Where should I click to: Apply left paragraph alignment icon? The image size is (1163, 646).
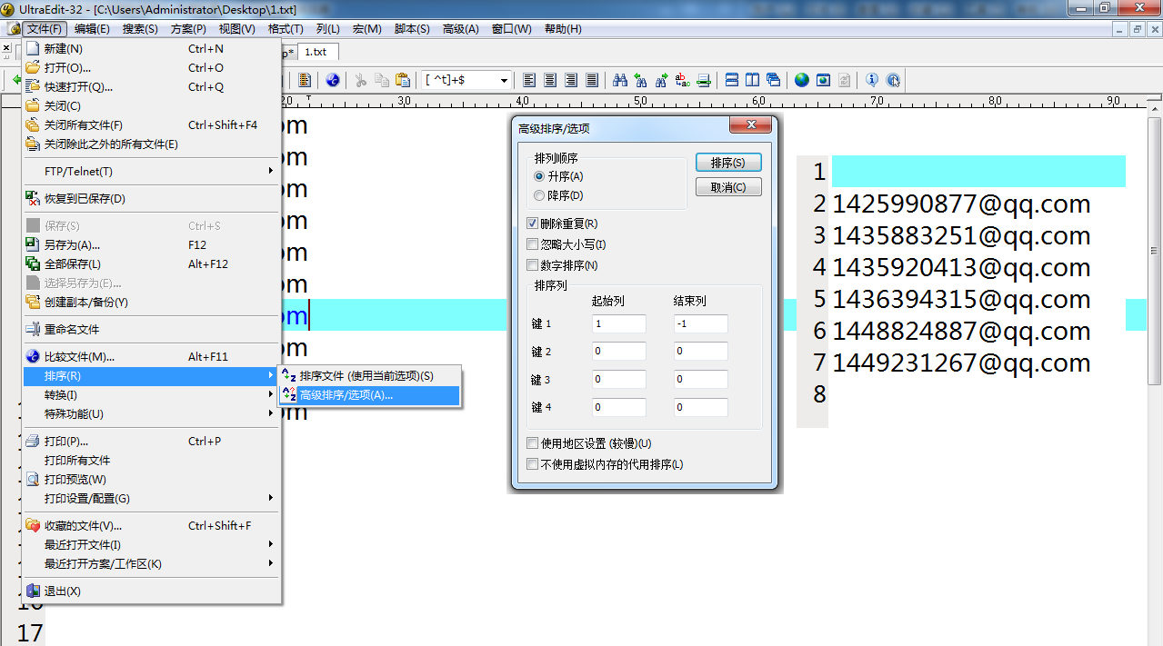529,80
